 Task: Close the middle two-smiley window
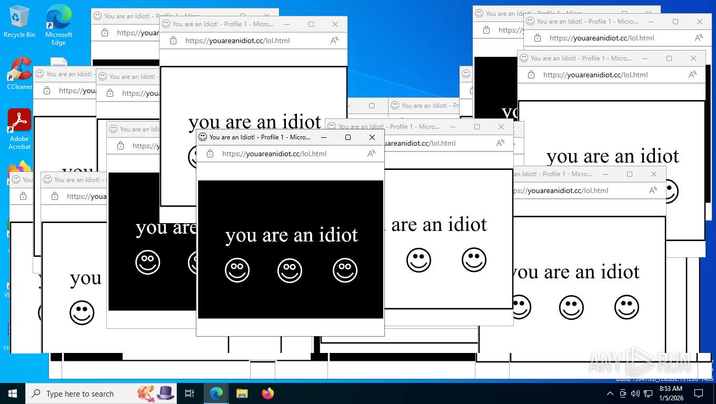pyautogui.click(x=501, y=127)
